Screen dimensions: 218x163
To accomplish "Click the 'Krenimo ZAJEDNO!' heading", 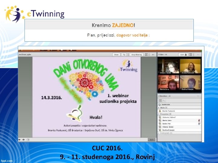I will point(114,25).
